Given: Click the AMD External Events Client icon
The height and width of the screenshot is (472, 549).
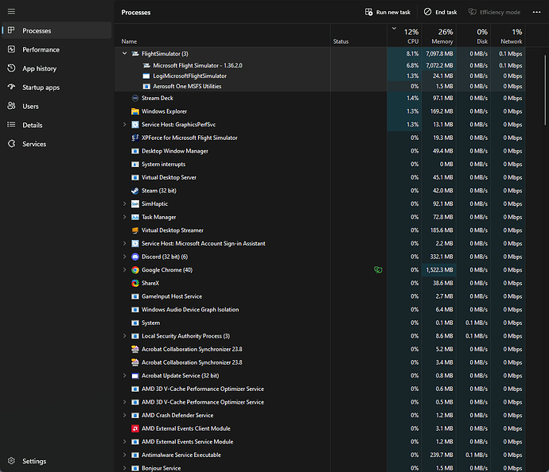Looking at the screenshot, I should 134,428.
